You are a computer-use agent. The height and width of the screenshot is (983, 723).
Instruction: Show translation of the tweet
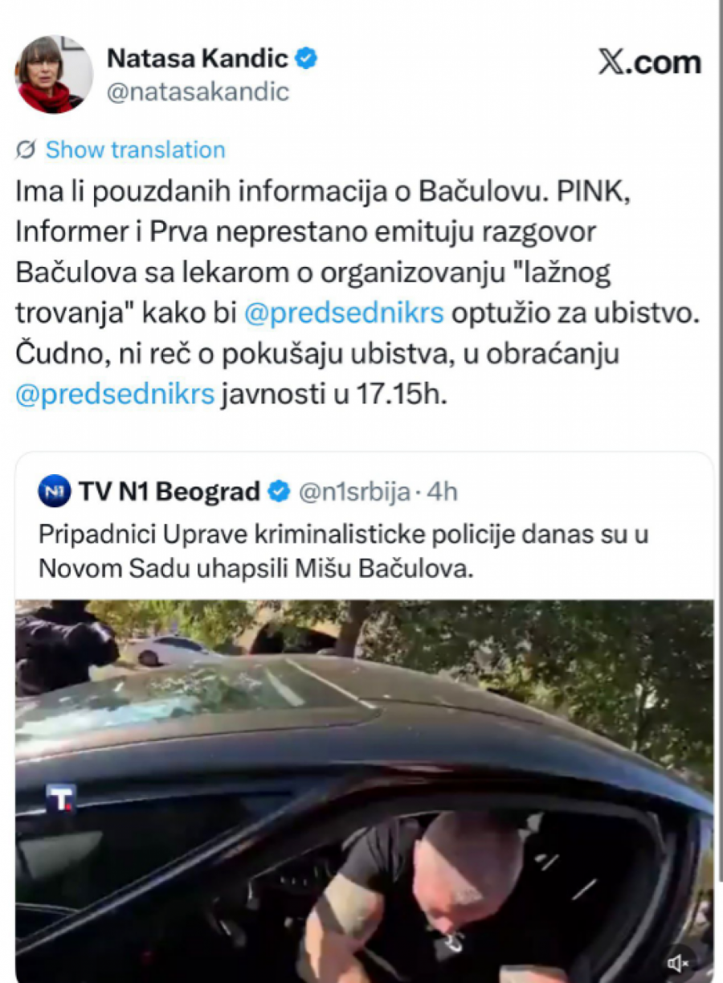(x=135, y=149)
